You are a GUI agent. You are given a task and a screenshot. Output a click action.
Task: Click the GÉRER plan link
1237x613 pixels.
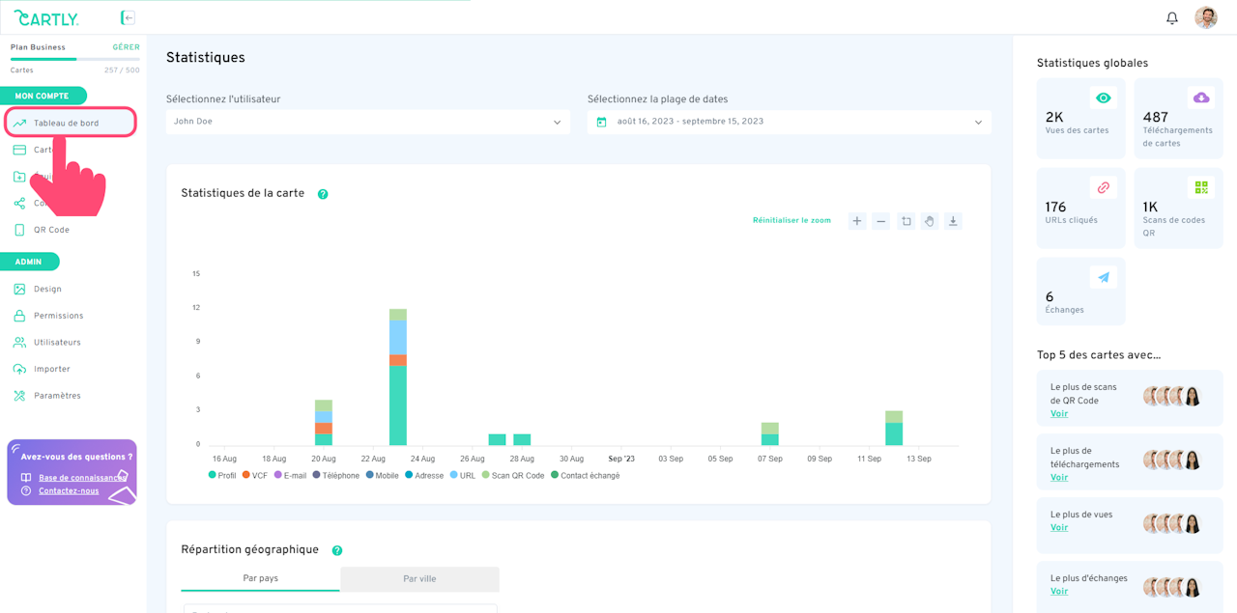click(126, 47)
